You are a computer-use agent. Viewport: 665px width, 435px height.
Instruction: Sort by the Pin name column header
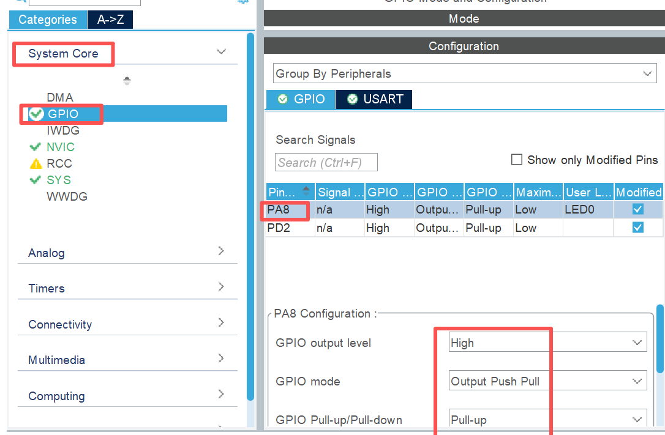[290, 192]
